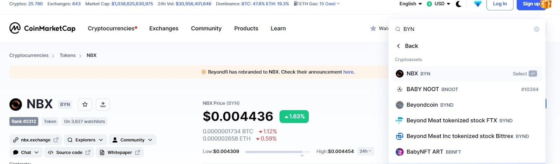Click the Log In button
The image size is (560, 164).
click(500, 4)
